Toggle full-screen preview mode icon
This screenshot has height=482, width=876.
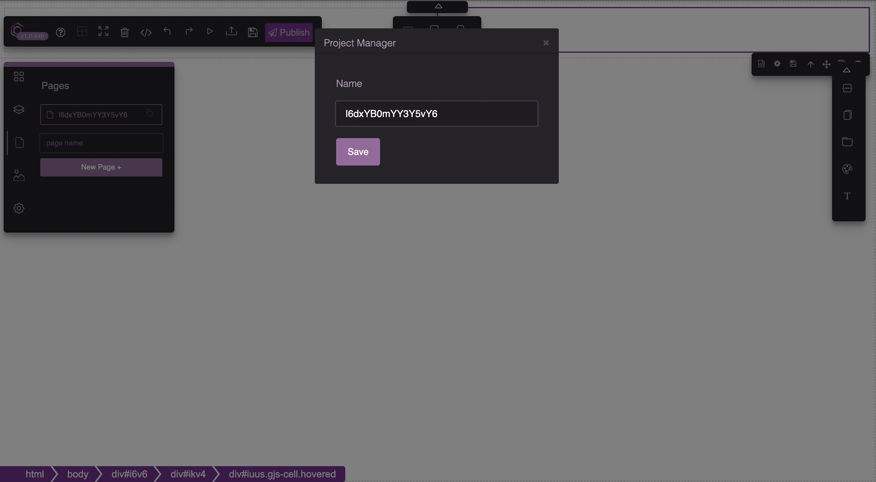point(103,32)
